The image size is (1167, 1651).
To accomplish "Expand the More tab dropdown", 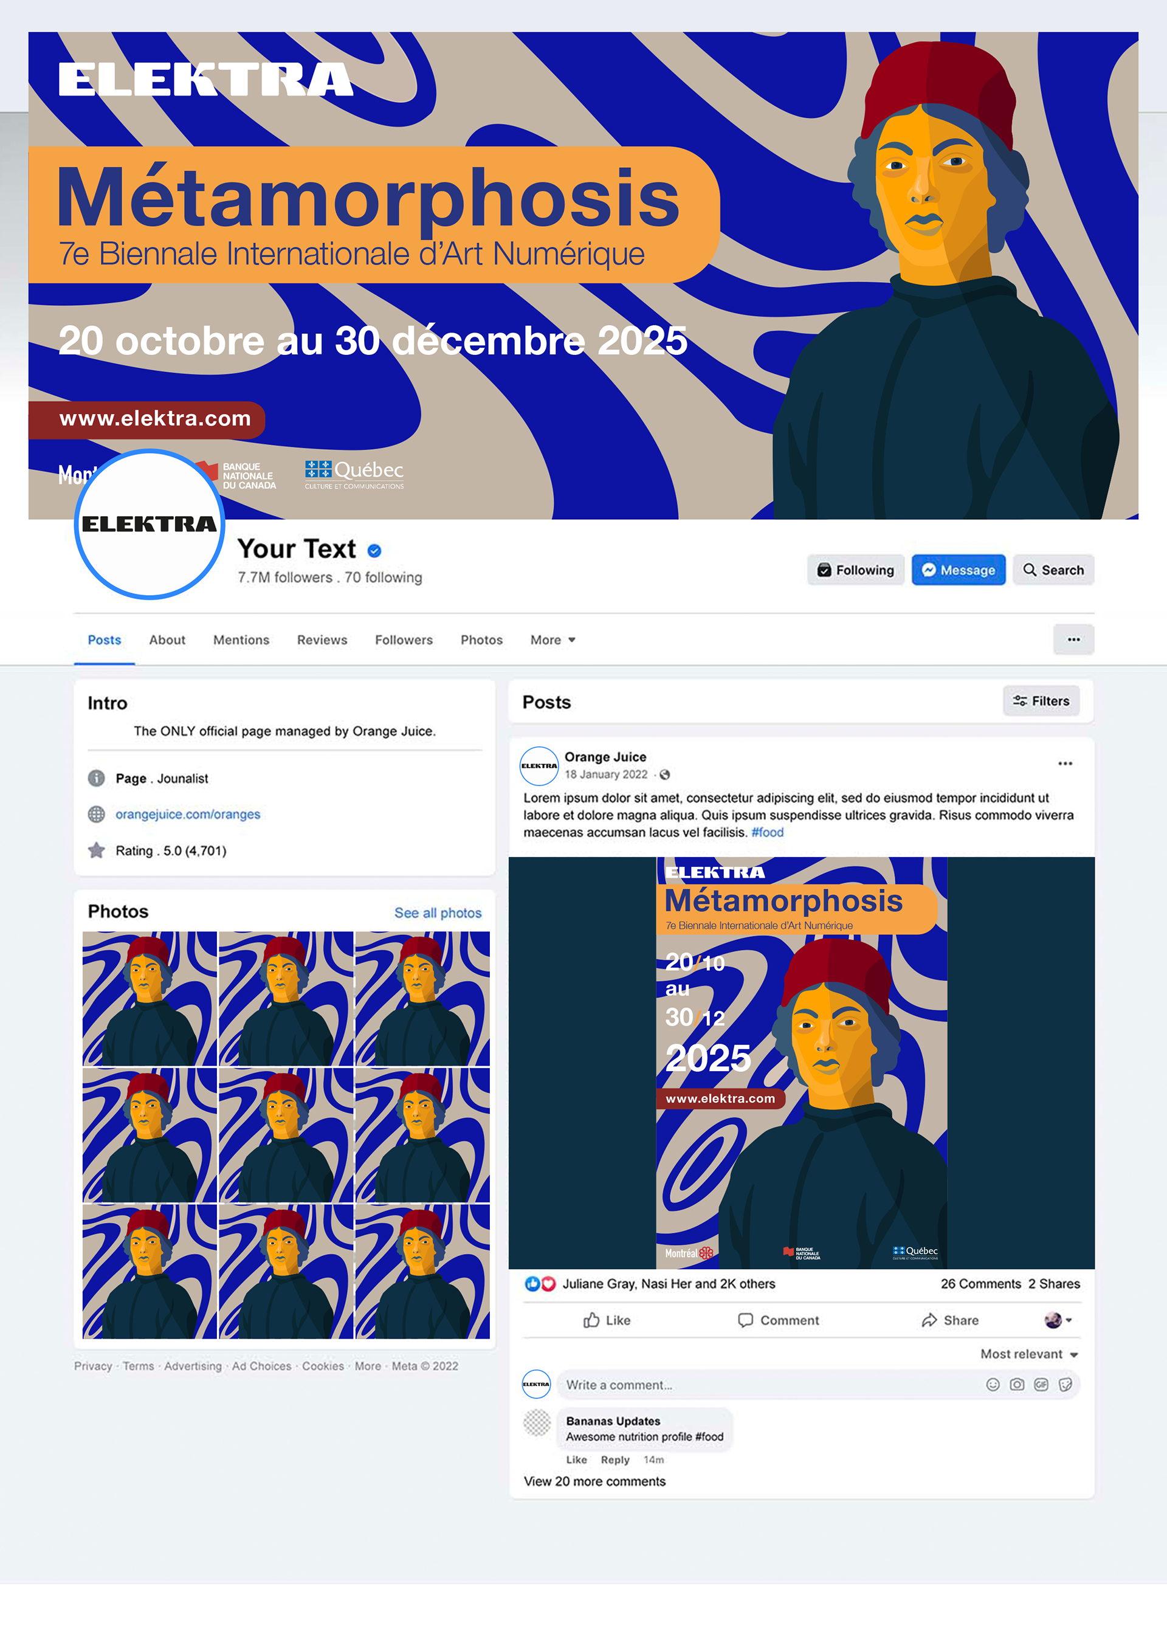I will tap(553, 639).
